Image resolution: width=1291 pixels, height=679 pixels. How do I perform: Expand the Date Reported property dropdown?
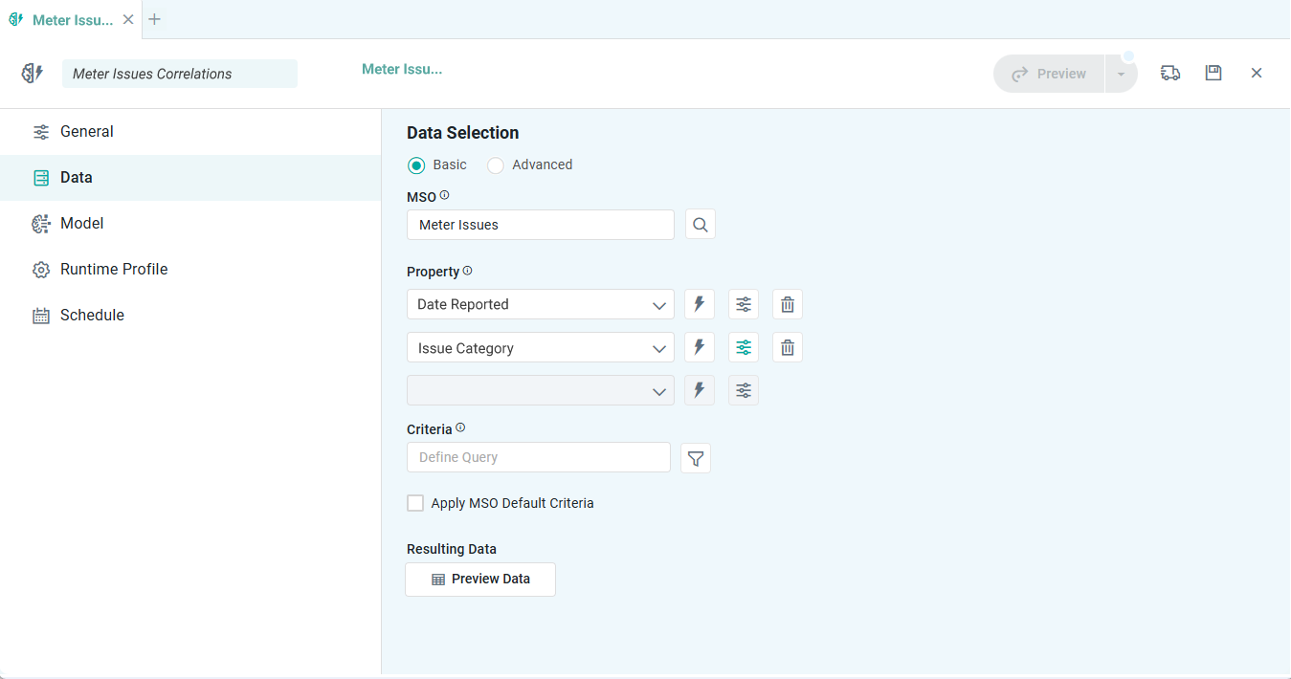658,305
